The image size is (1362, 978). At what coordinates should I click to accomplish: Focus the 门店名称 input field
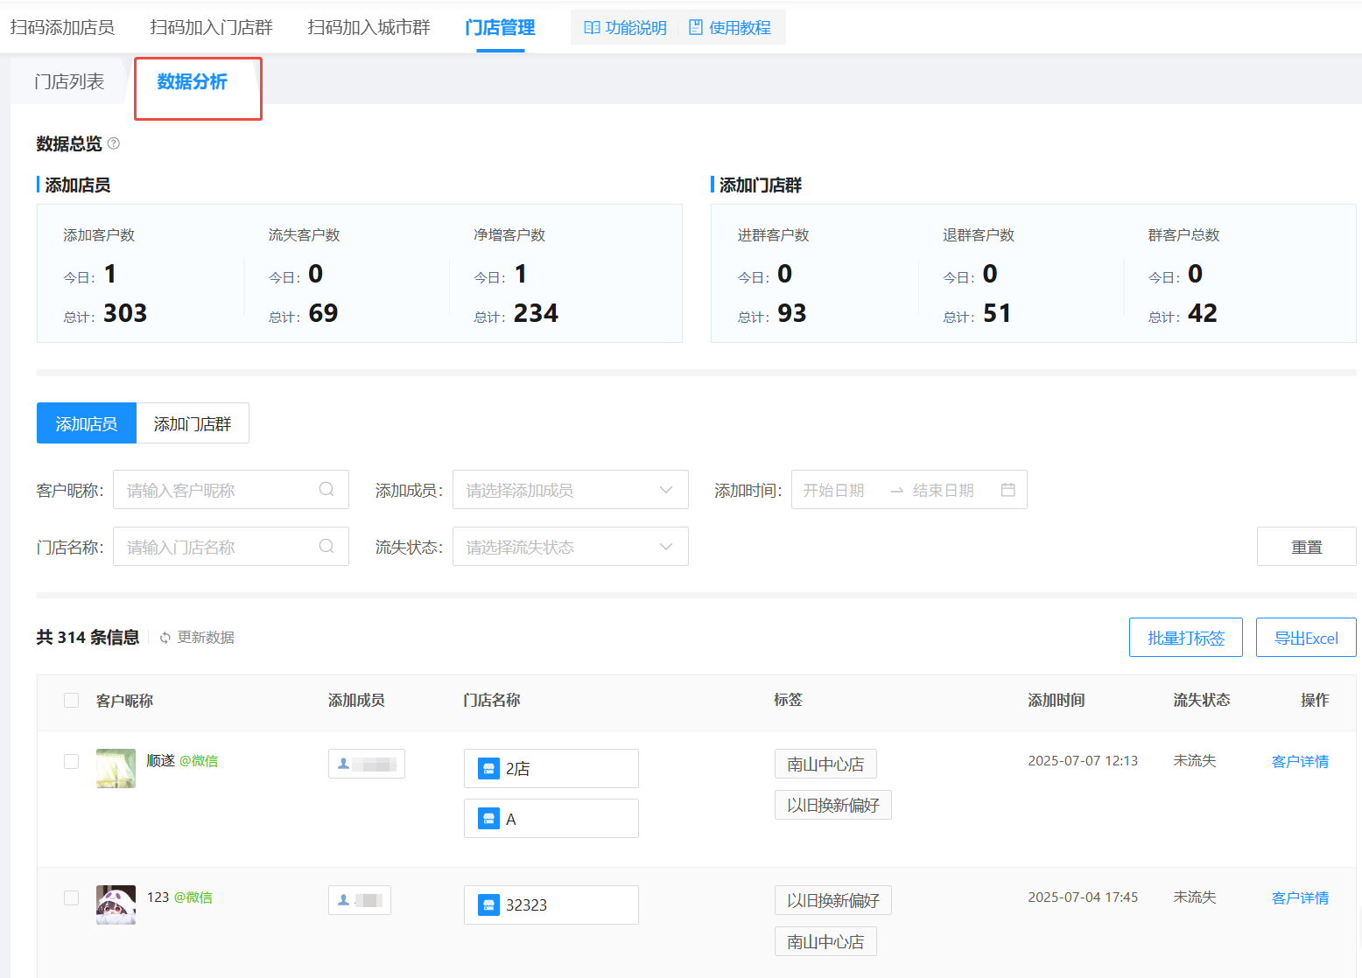[231, 547]
